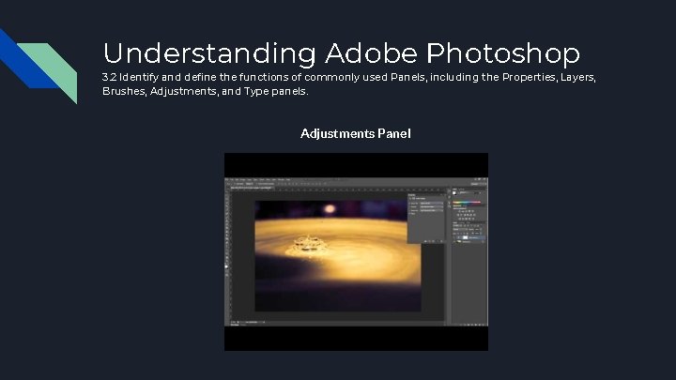Open the Image menu in Photoshop
The width and height of the screenshot is (676, 380).
[x=243, y=179]
